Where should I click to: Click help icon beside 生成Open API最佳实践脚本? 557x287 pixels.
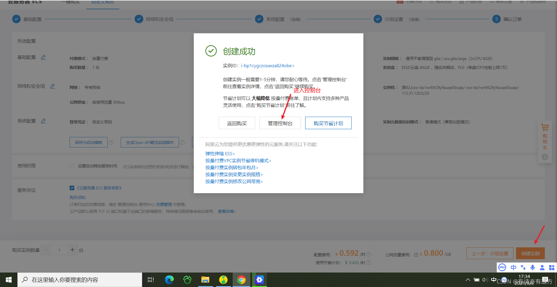pyautogui.click(x=182, y=142)
